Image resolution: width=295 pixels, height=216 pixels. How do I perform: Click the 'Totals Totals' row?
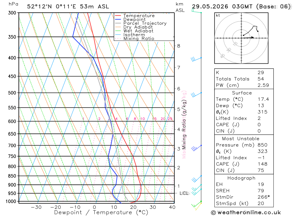(x=244, y=79)
